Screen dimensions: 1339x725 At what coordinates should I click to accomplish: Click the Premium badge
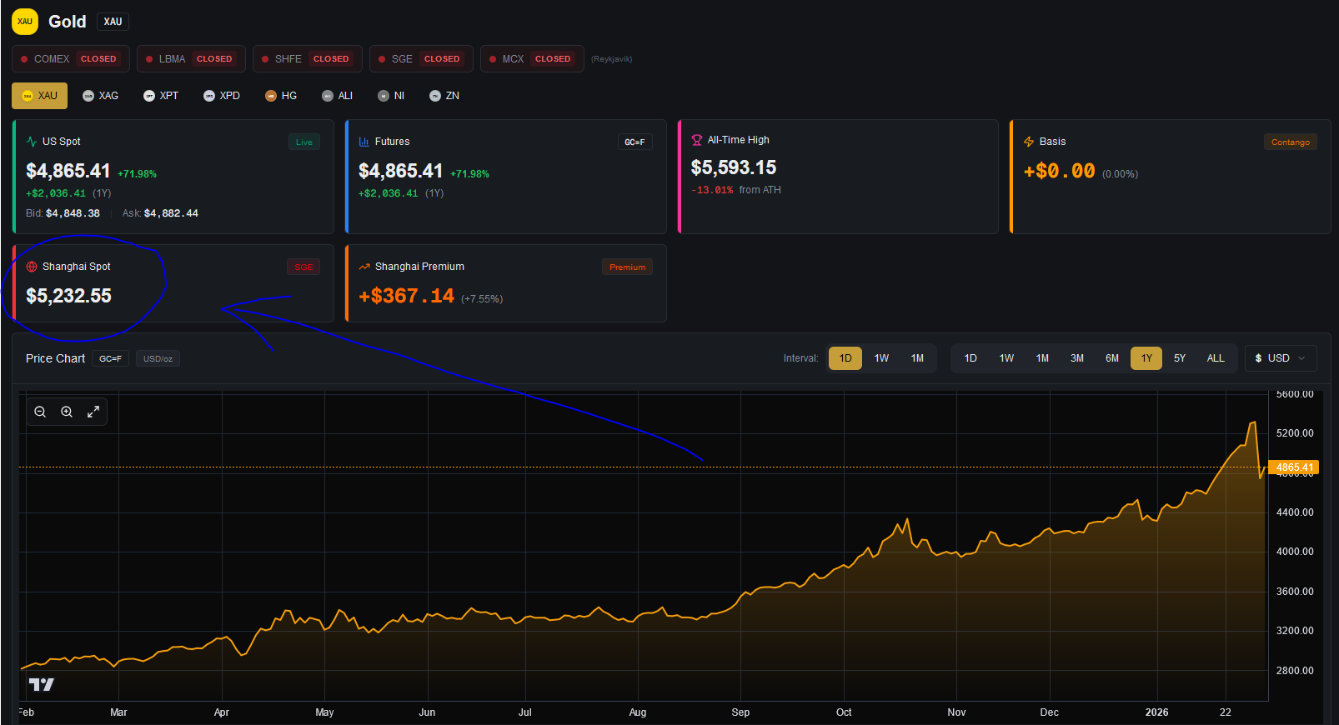(x=627, y=267)
